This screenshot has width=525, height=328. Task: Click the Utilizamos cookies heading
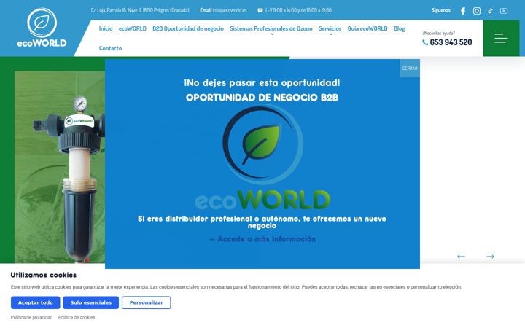click(x=44, y=275)
